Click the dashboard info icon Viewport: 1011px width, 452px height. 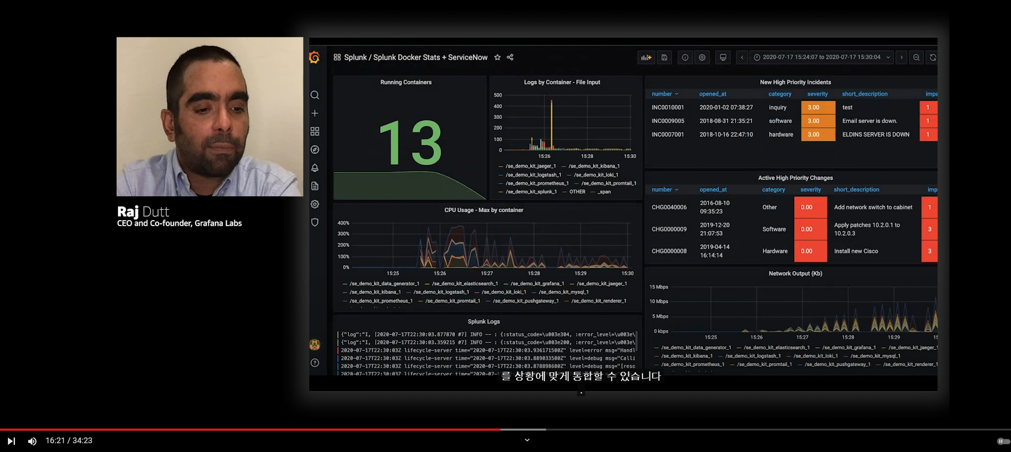[685, 57]
